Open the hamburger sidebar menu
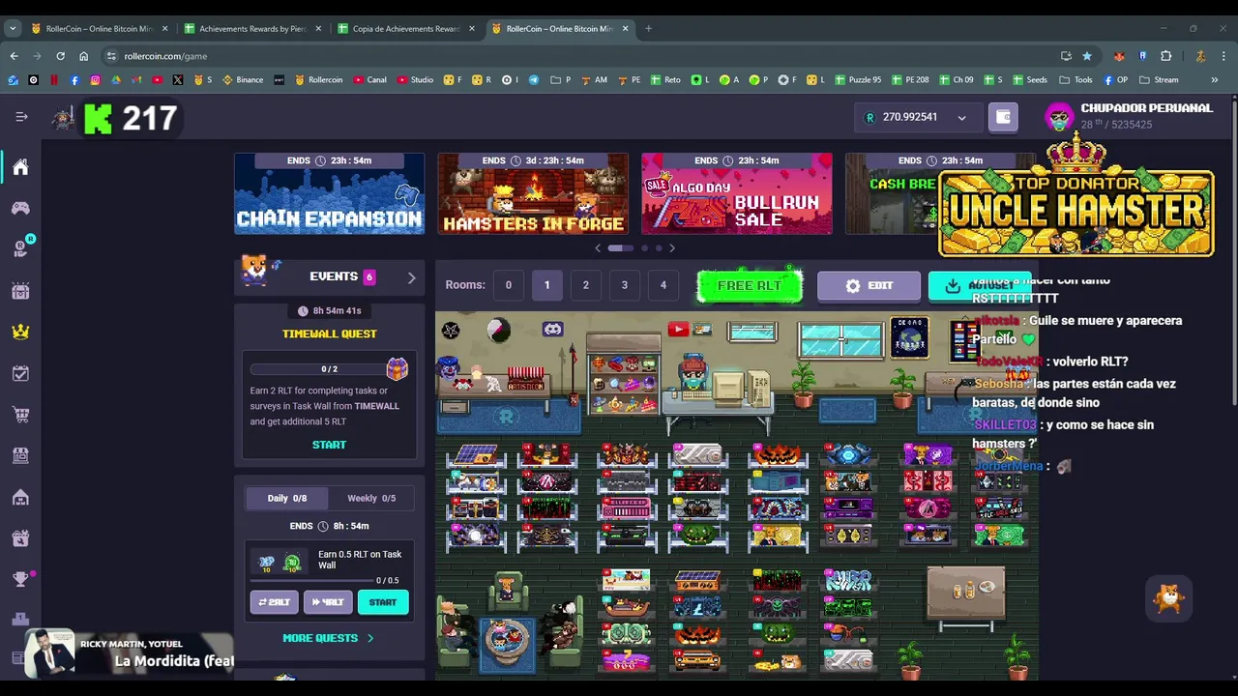 pyautogui.click(x=21, y=117)
